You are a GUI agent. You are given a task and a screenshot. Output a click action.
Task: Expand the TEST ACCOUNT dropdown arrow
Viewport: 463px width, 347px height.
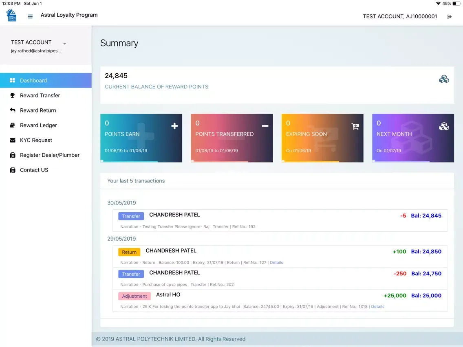[64, 44]
